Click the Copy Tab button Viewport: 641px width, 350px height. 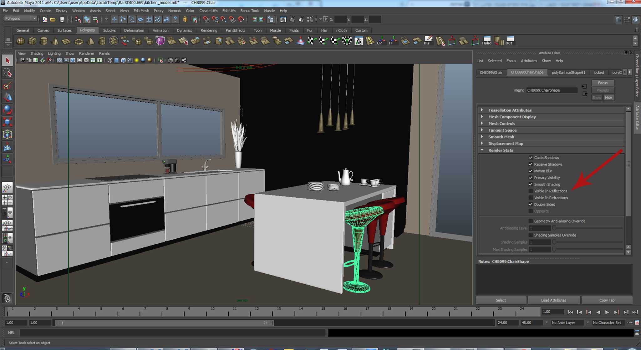tap(607, 300)
